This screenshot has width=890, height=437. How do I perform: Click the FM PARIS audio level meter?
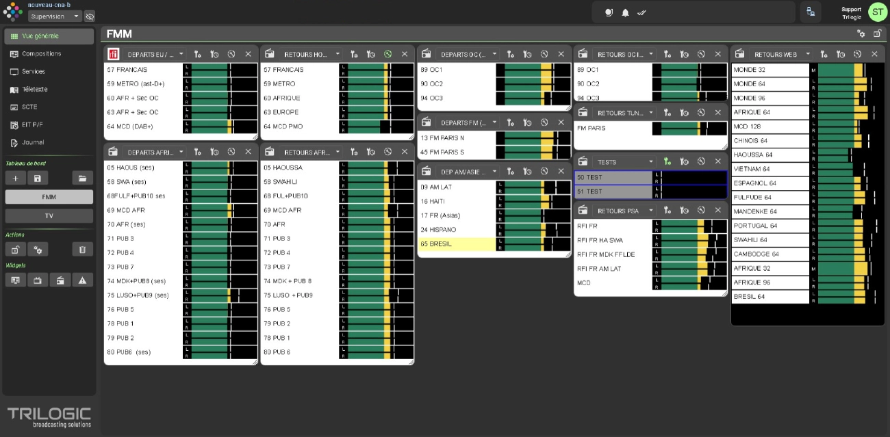(689, 129)
